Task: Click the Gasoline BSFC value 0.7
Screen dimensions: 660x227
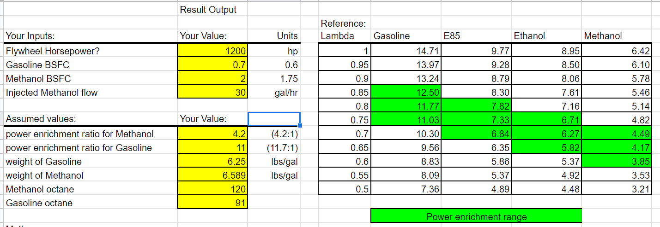Action: pyautogui.click(x=213, y=64)
